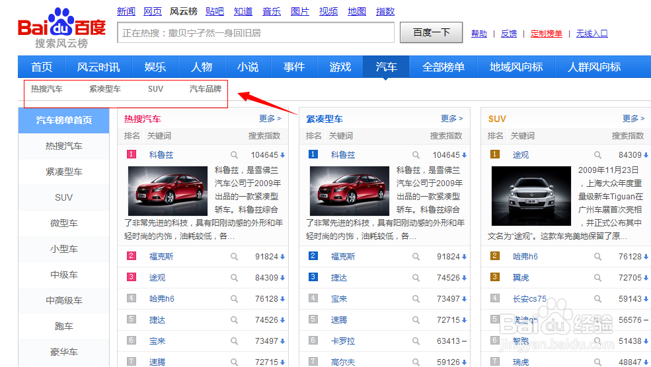This screenshot has height=367, width=651.
Task: Open 汽车榜单首页 in left sidebar
Action: pyautogui.click(x=63, y=120)
